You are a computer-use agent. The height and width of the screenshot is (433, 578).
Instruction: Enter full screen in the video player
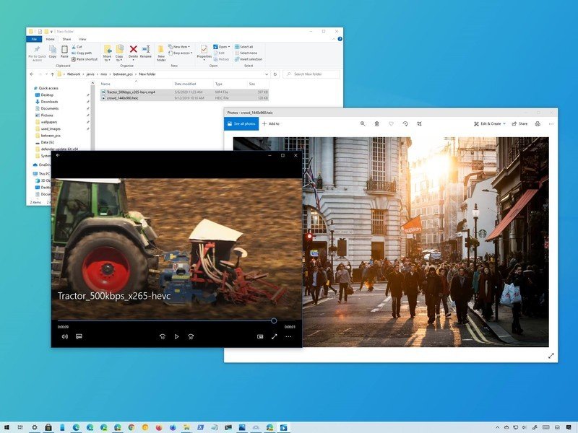(x=274, y=336)
